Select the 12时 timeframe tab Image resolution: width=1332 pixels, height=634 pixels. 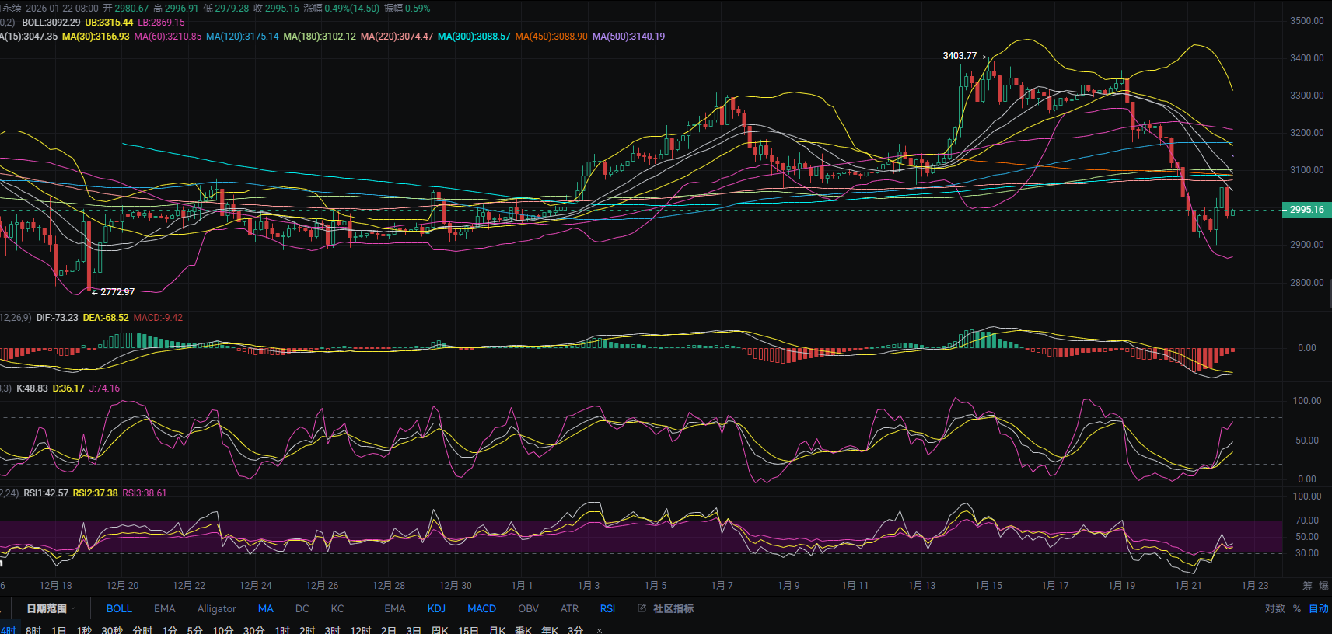click(360, 630)
